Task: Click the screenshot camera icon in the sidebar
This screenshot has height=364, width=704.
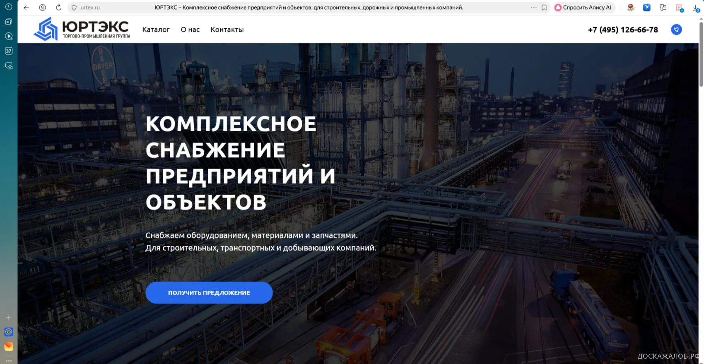Action: (x=8, y=66)
